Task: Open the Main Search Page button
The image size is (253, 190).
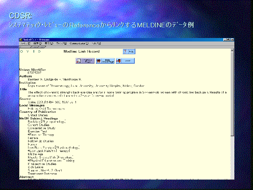Action: (x=105, y=61)
